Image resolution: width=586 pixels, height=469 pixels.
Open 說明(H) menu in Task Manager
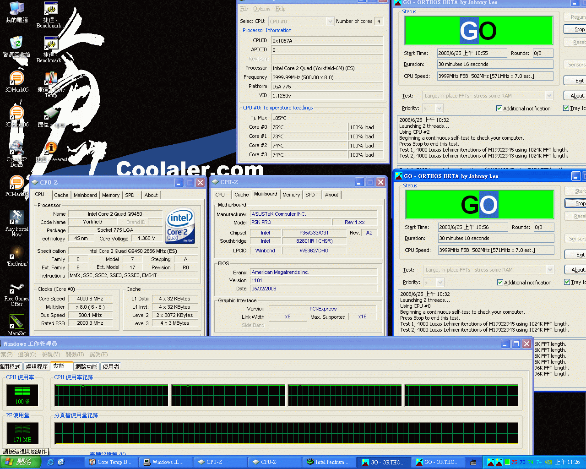pos(98,354)
